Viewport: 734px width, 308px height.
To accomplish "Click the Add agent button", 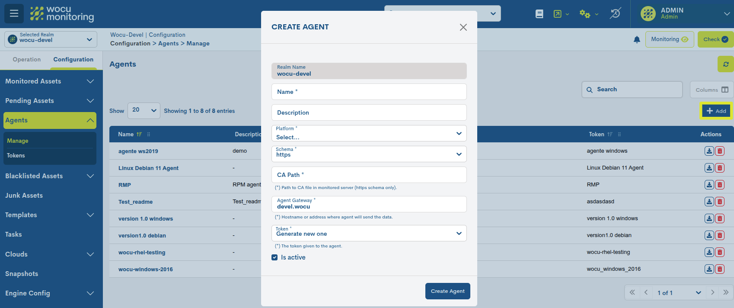I will [716, 111].
